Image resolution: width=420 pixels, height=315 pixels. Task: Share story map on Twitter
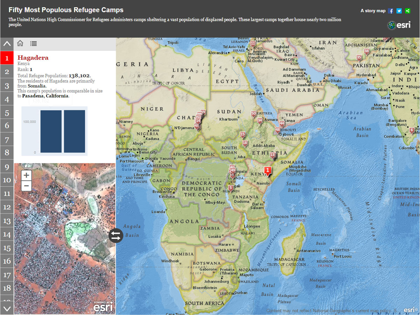pos(399,11)
